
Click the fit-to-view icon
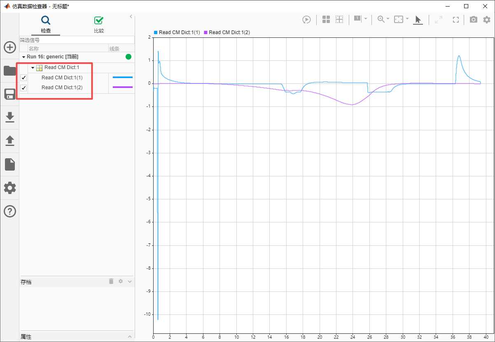pos(398,19)
